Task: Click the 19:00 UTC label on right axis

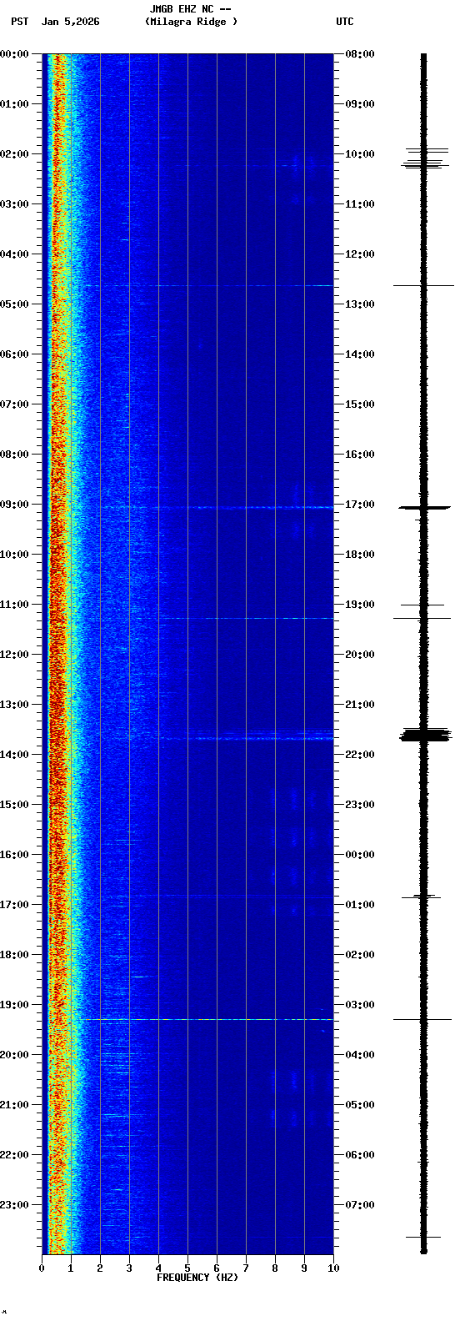Action: coord(359,605)
